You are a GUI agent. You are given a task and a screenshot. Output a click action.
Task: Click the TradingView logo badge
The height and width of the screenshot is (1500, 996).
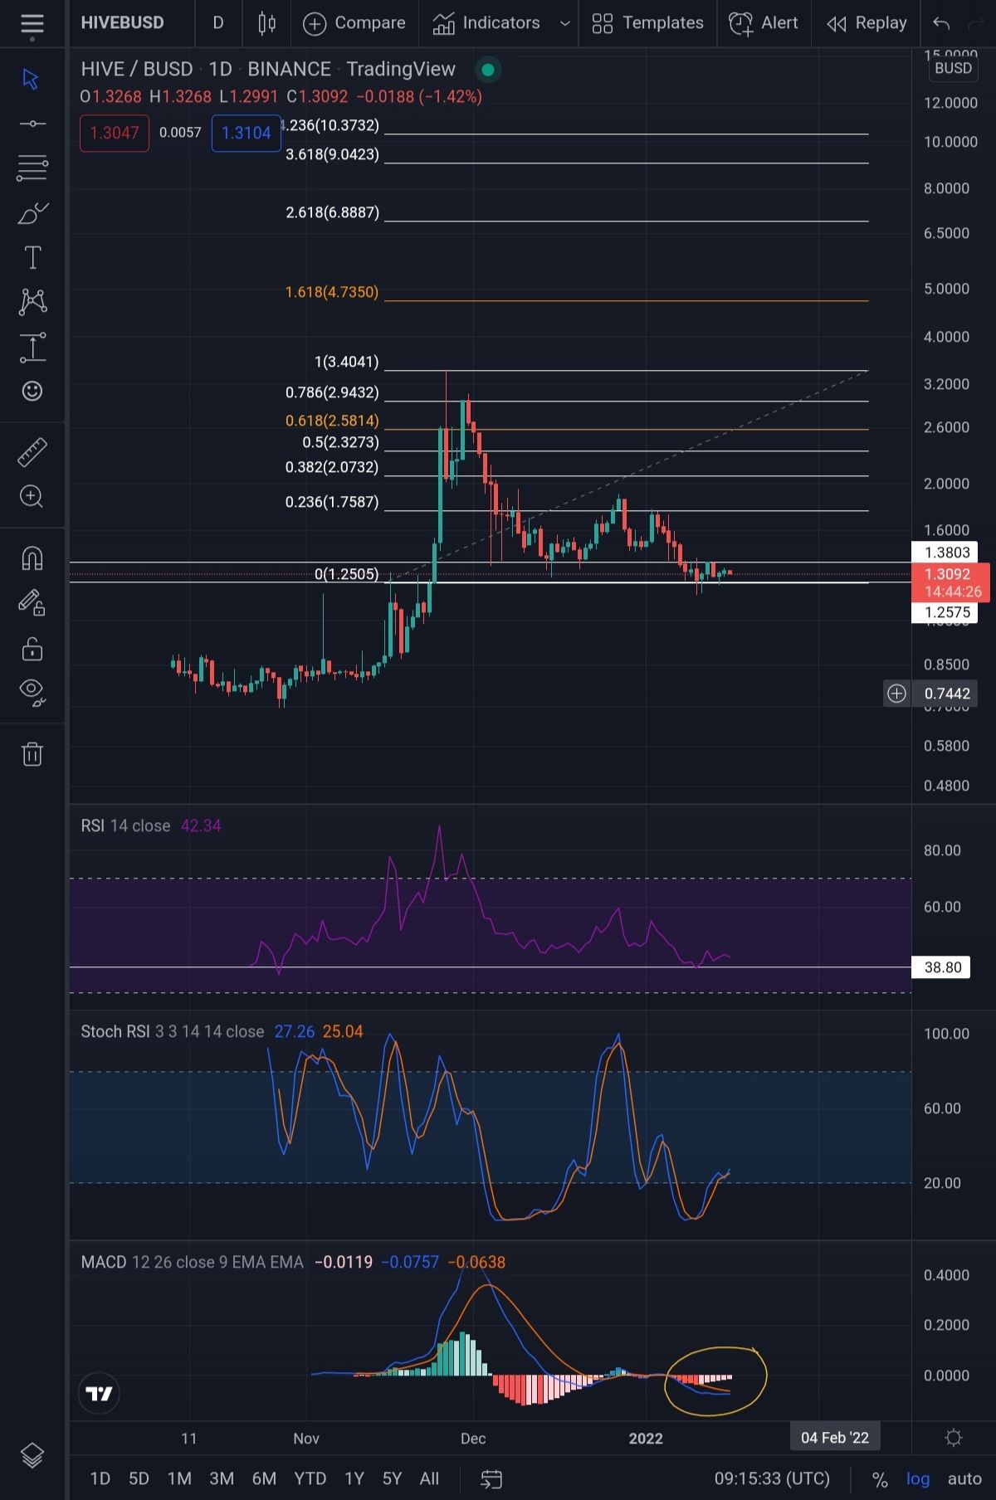pyautogui.click(x=99, y=1393)
